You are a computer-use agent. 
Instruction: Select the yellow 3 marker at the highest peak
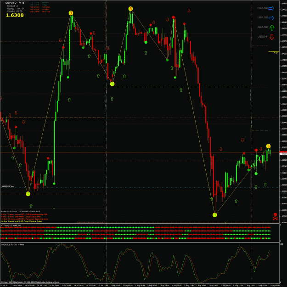point(130,9)
